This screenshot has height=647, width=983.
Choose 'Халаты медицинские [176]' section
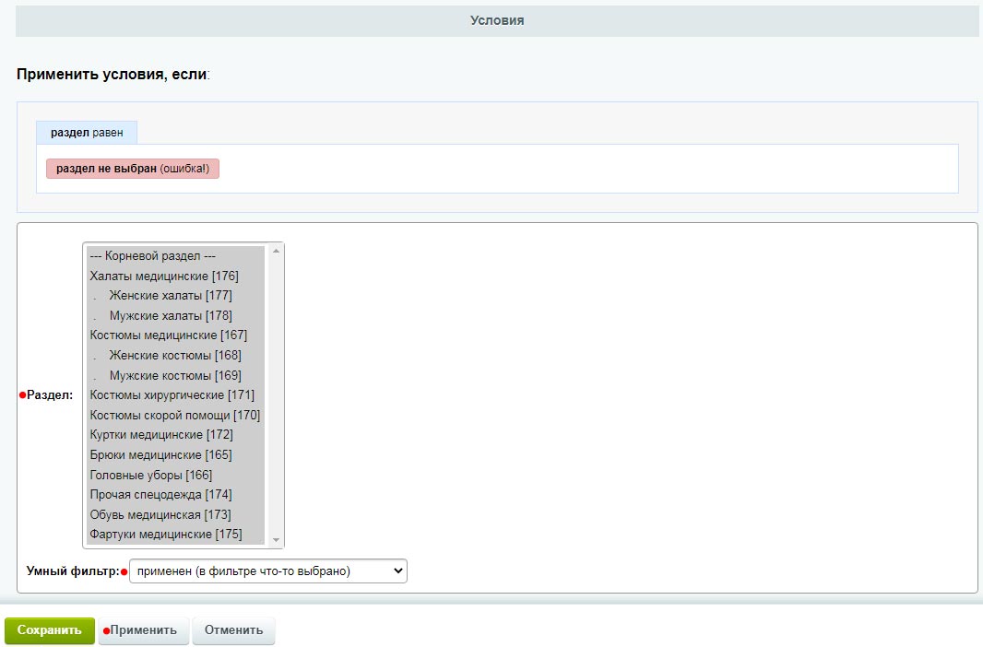point(164,276)
